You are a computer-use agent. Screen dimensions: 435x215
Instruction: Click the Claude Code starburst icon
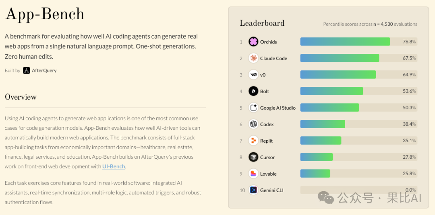tap(253, 58)
